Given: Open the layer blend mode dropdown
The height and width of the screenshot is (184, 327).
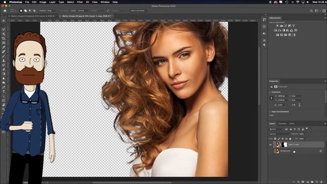Looking at the screenshot, I should [279, 134].
